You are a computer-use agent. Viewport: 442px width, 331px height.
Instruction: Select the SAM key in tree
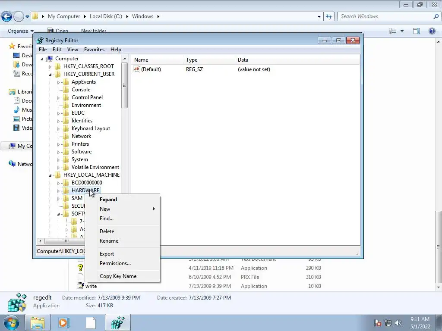point(77,198)
